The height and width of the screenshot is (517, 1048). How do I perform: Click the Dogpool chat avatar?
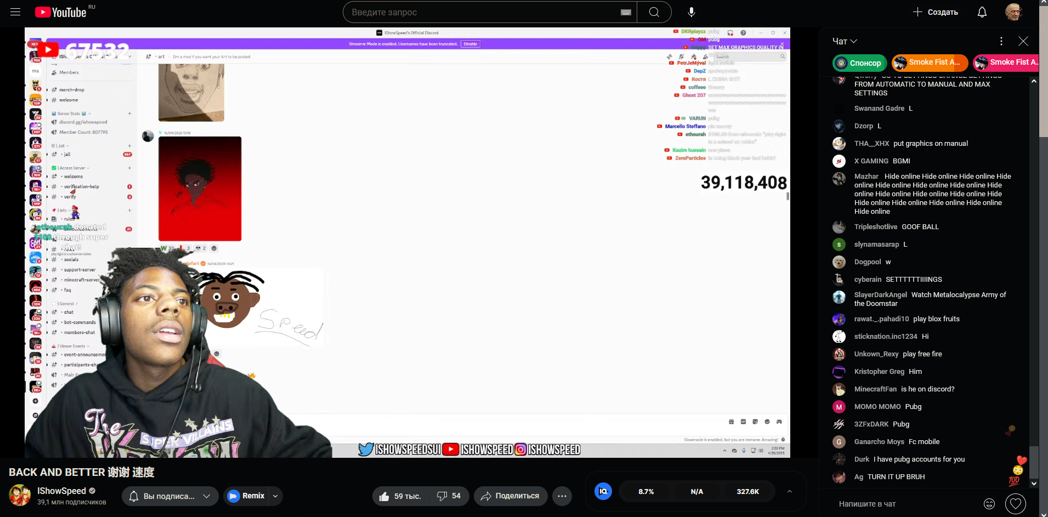tap(839, 262)
